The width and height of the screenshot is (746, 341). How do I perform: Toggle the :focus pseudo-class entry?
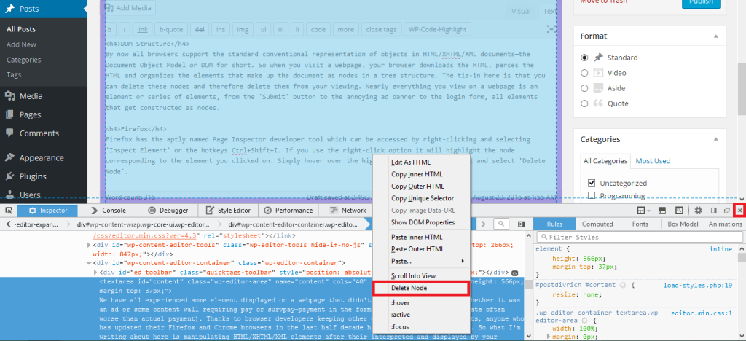421,326
